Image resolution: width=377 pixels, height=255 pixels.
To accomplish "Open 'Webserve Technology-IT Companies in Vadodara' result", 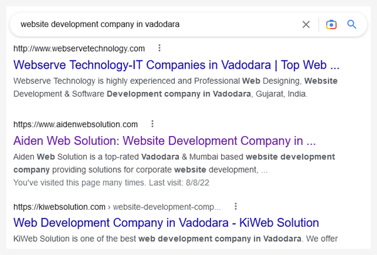I will point(176,65).
